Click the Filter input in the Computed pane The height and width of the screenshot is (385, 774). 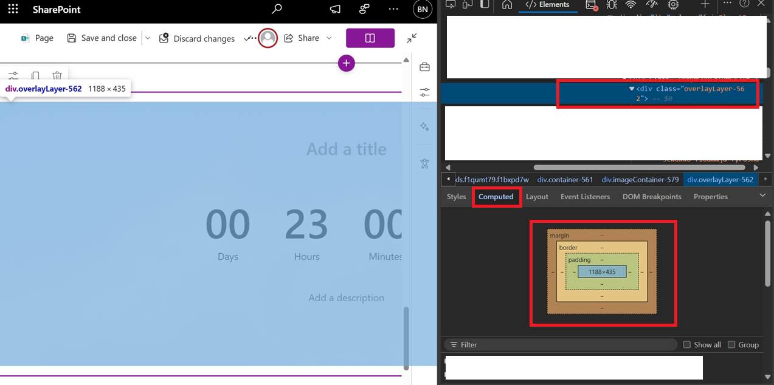click(547, 344)
